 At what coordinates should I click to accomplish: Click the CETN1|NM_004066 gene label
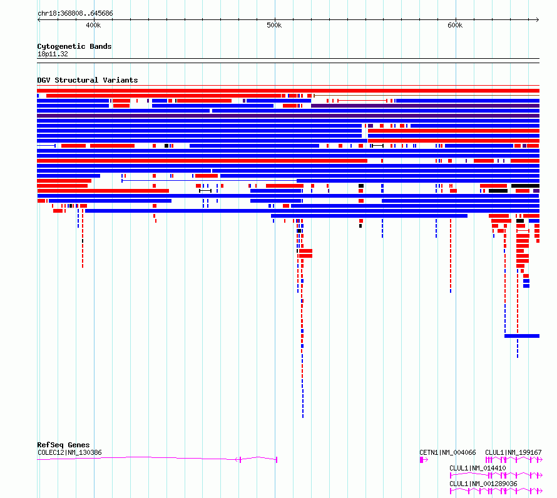(447, 452)
